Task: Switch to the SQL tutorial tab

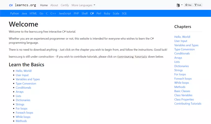Action: (x=124, y=13)
